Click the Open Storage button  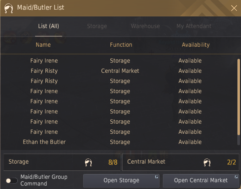coord(121,180)
